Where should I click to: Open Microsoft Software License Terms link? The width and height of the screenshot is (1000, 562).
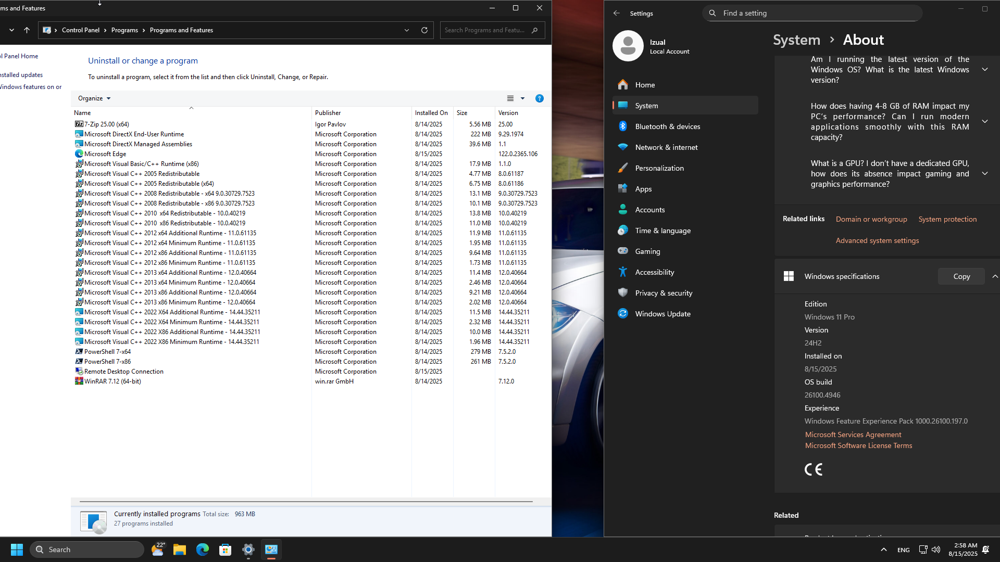tap(858, 445)
